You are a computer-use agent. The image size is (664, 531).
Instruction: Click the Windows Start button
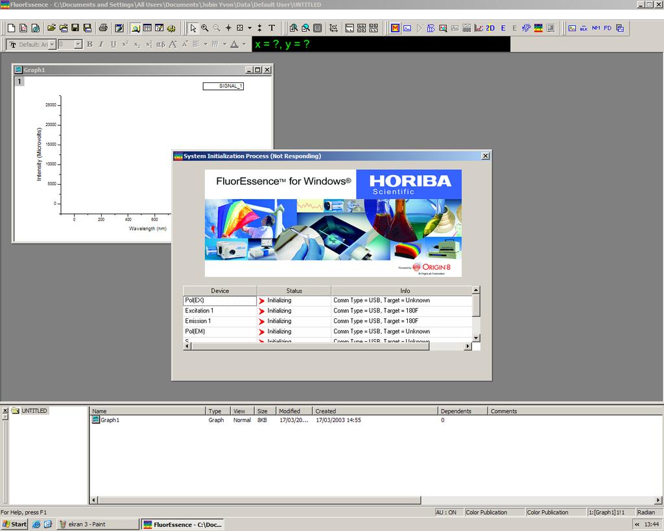14,525
